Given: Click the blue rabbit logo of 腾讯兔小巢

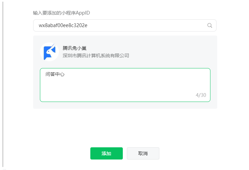Looking at the screenshot, I should click(x=50, y=52).
